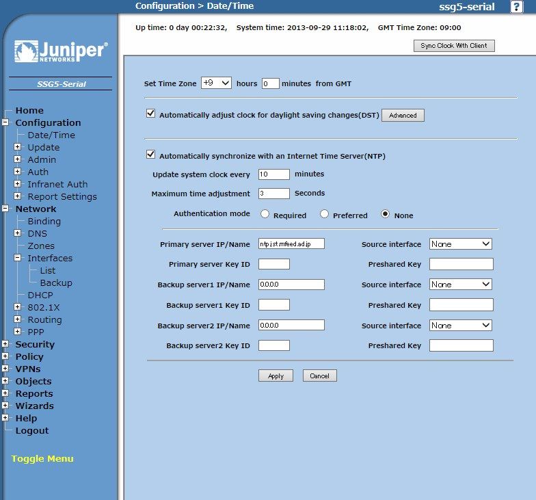
Task: Select Preferred authentication mode
Action: tap(324, 214)
